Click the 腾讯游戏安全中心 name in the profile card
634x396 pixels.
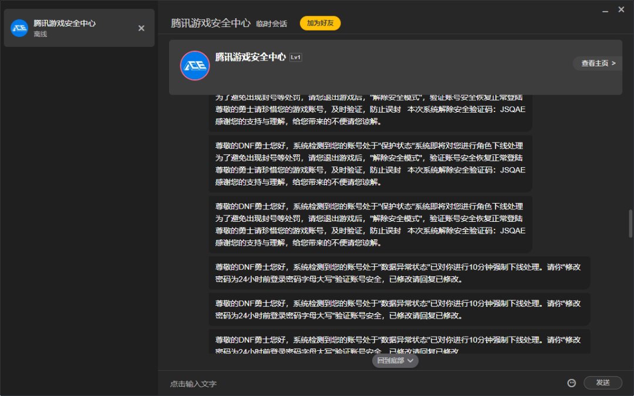click(250, 57)
